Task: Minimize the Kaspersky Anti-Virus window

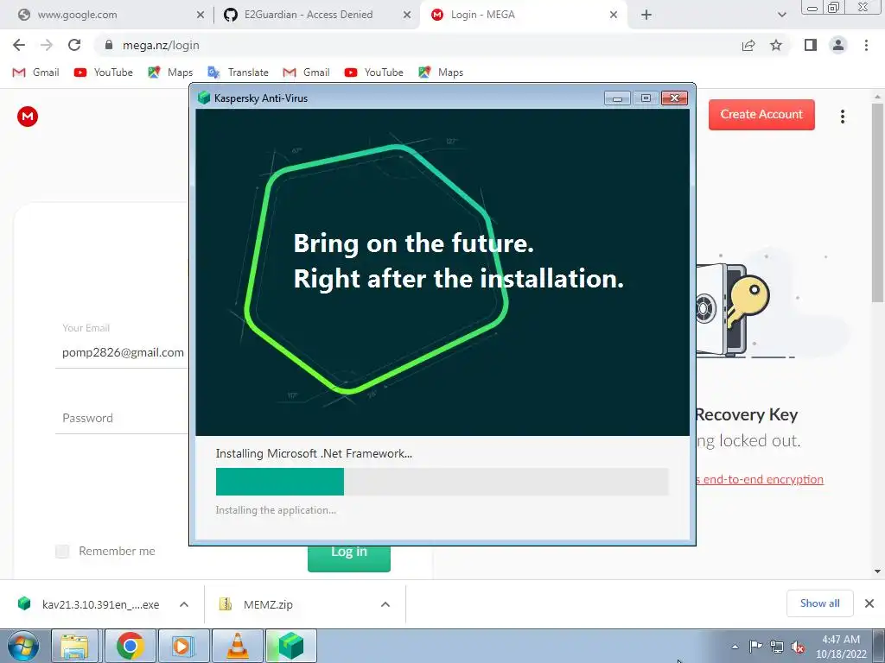Action: (617, 98)
